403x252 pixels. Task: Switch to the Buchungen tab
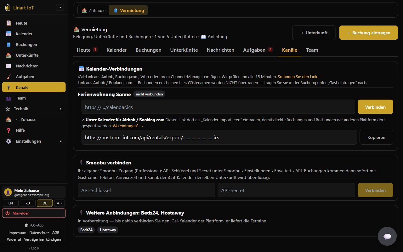point(149,50)
